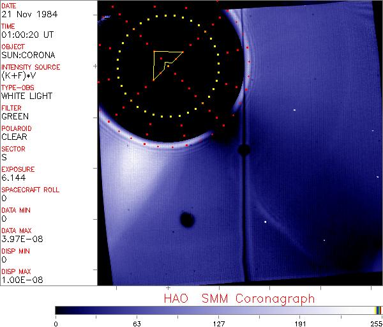Click the color bar at the 127 mark
383x327 pixels.
(x=219, y=310)
